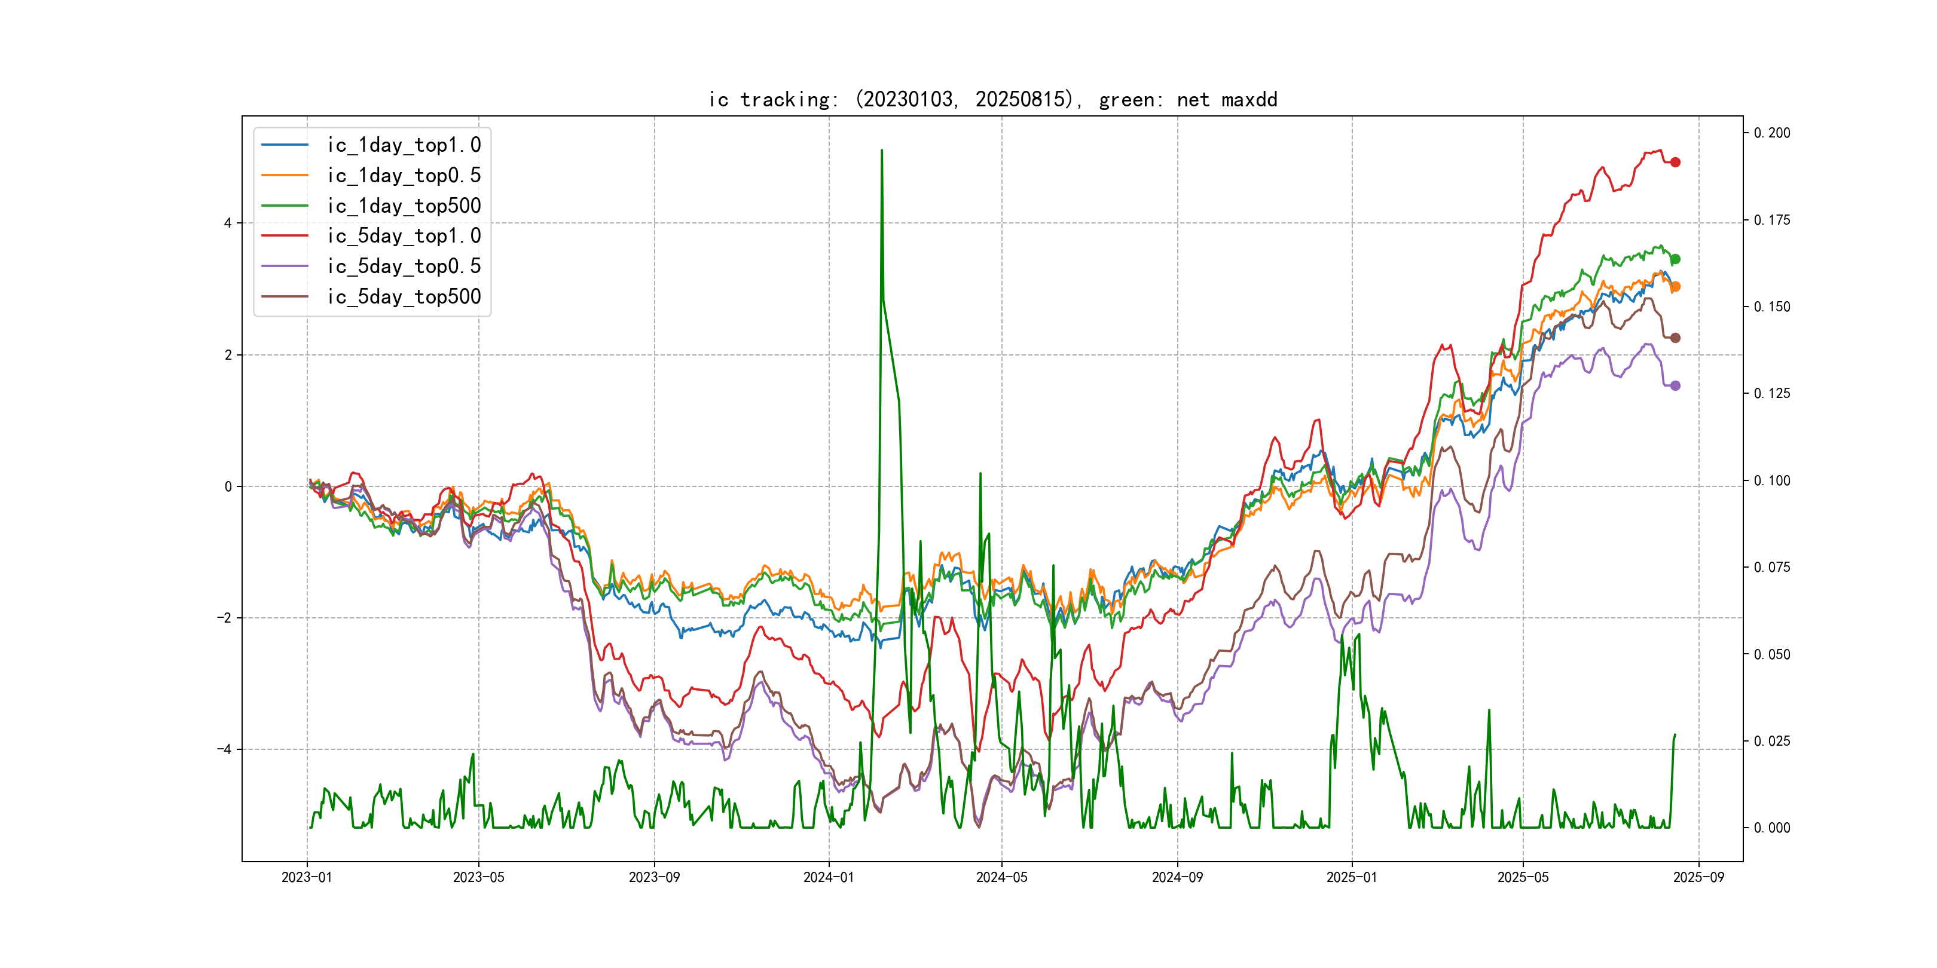Click the brown endpoint dot of ic_5day_top500

click(1675, 338)
